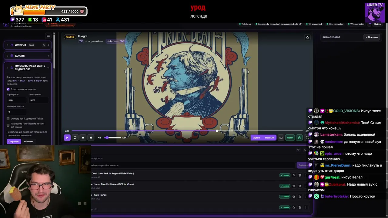
Task: Mute audio via the speaker icon
Action: pyautogui.click(x=99, y=137)
